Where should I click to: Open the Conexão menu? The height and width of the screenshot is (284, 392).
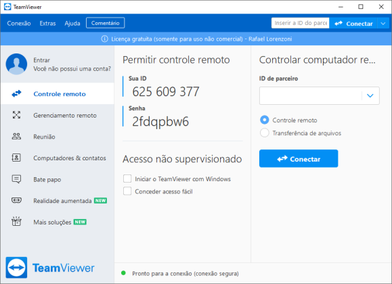(19, 23)
